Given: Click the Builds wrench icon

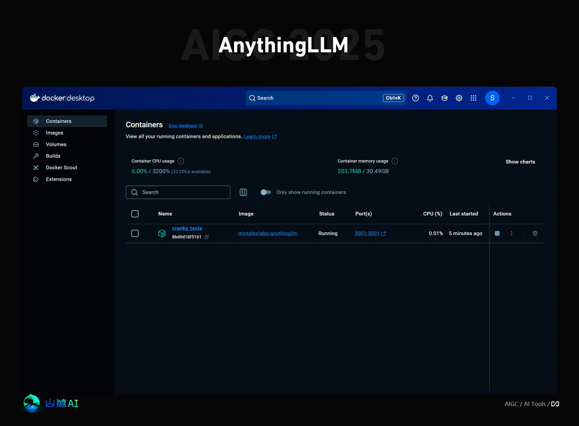Looking at the screenshot, I should point(36,156).
